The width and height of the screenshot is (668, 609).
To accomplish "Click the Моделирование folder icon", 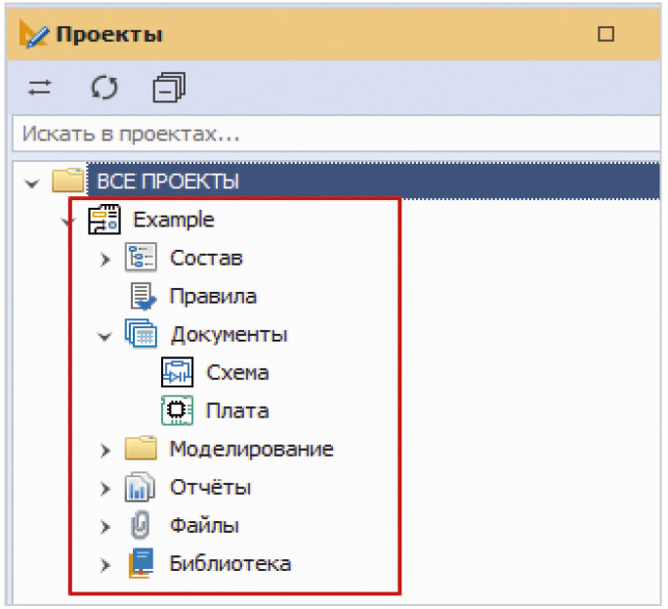I will coord(141,448).
